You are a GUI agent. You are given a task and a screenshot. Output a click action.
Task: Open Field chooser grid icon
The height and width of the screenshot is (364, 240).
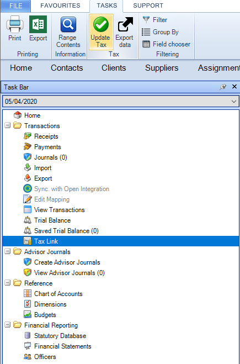point(146,44)
